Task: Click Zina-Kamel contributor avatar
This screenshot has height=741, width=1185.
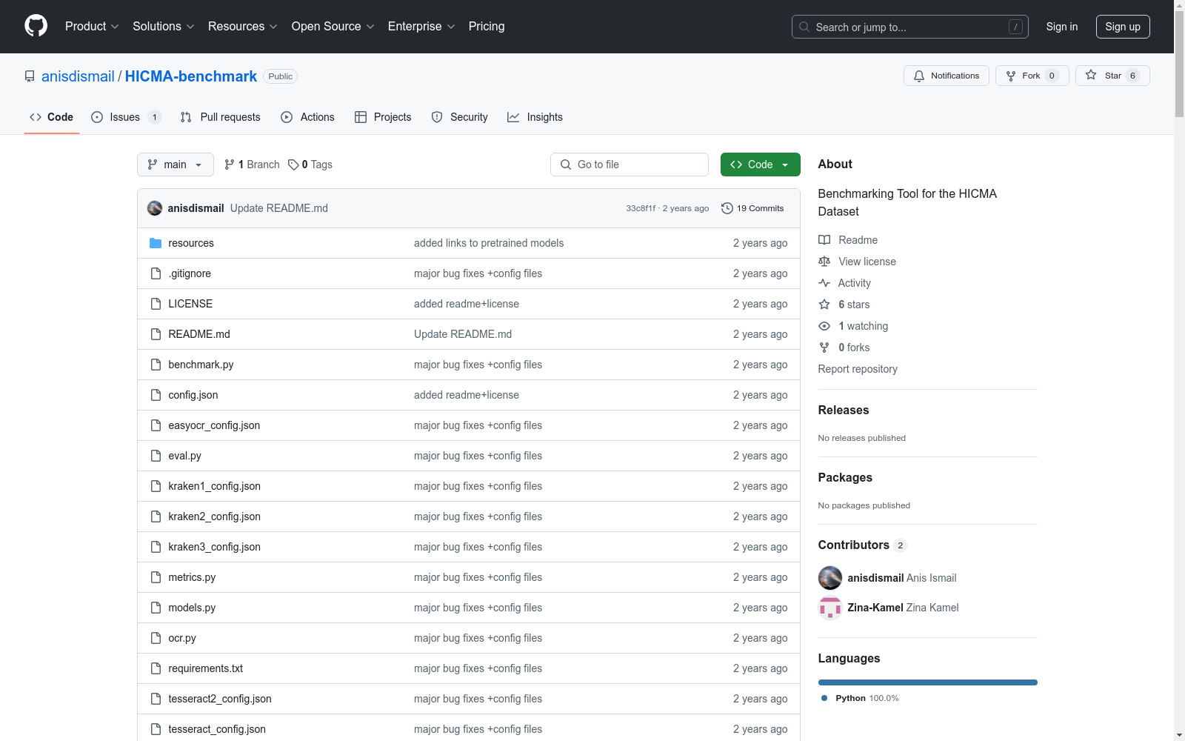Action: pyautogui.click(x=830, y=608)
